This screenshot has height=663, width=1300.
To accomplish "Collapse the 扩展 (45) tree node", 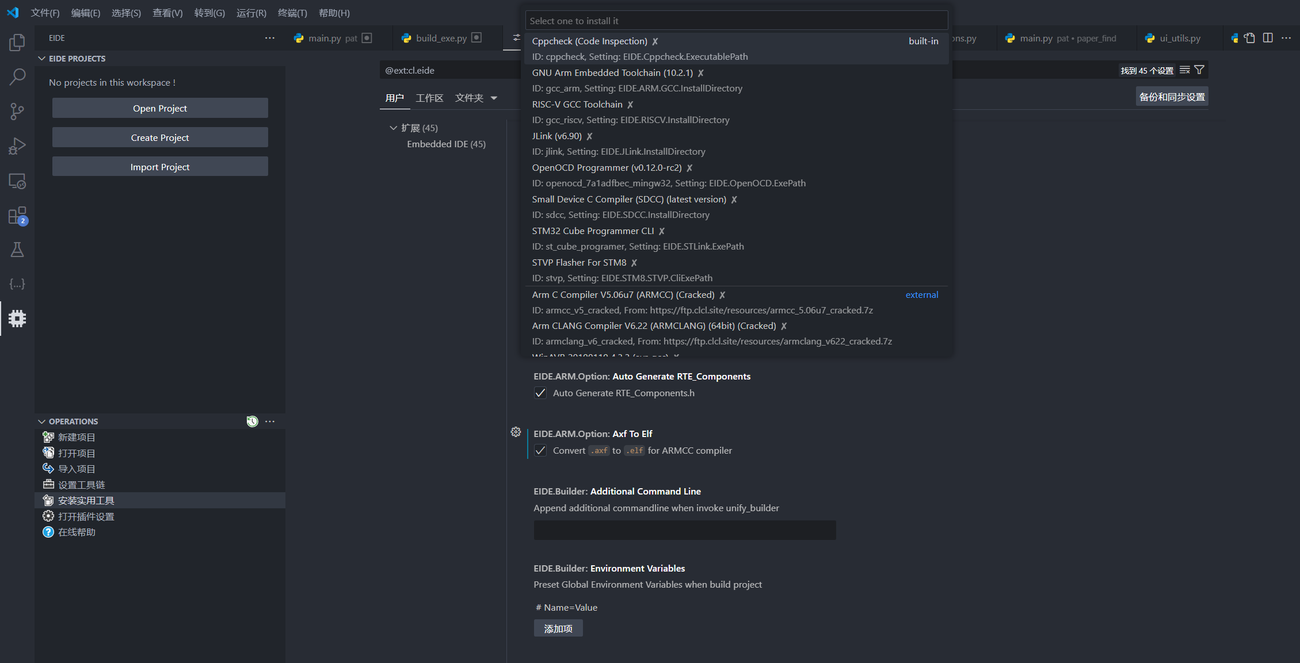I will (x=394, y=128).
